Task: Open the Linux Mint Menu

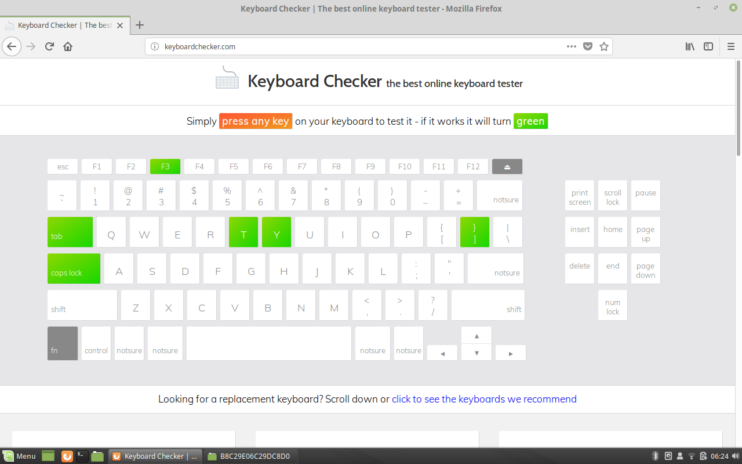Action: pos(19,456)
